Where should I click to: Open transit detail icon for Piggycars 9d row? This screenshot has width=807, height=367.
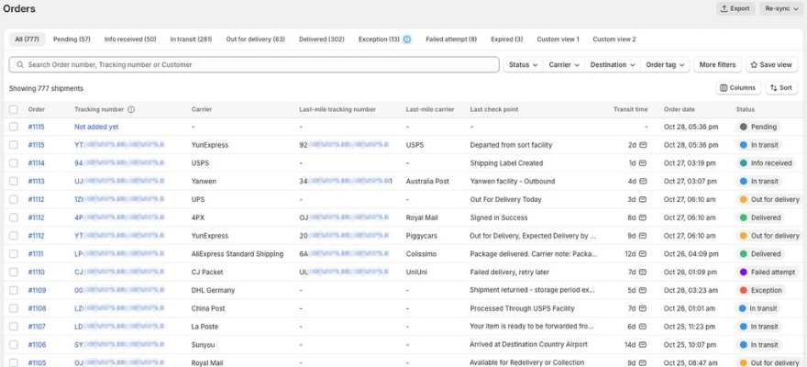tap(643, 236)
